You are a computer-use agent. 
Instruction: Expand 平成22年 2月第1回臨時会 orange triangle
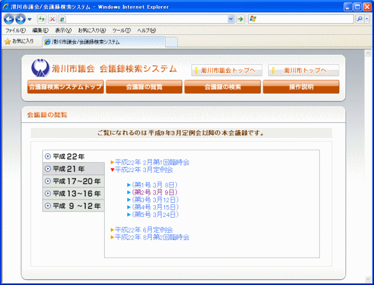112,163
